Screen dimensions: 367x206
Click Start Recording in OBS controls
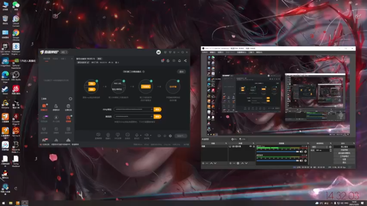click(x=344, y=150)
